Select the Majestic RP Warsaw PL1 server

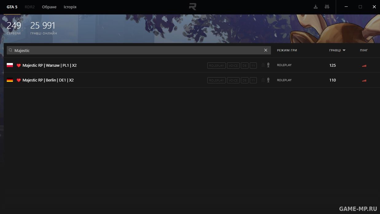tap(49, 65)
